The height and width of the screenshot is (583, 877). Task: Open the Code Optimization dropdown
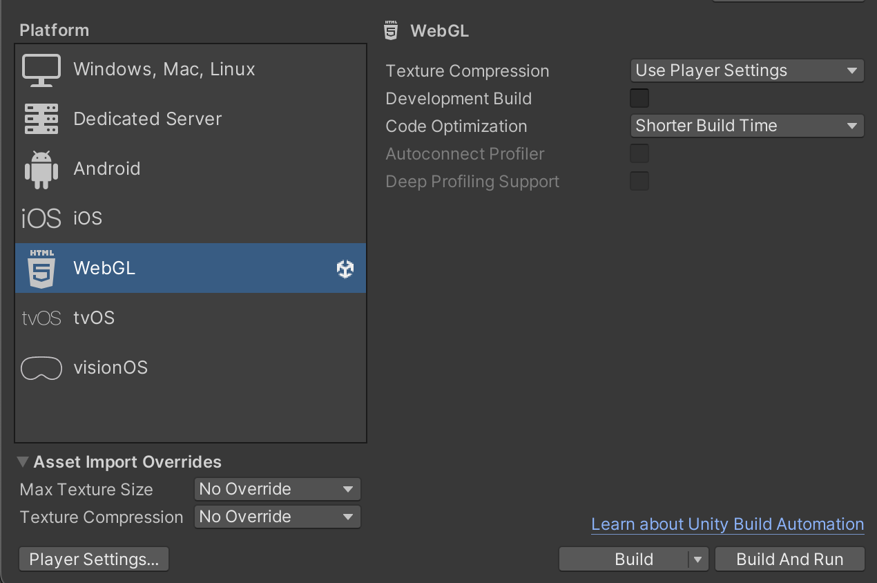(746, 126)
